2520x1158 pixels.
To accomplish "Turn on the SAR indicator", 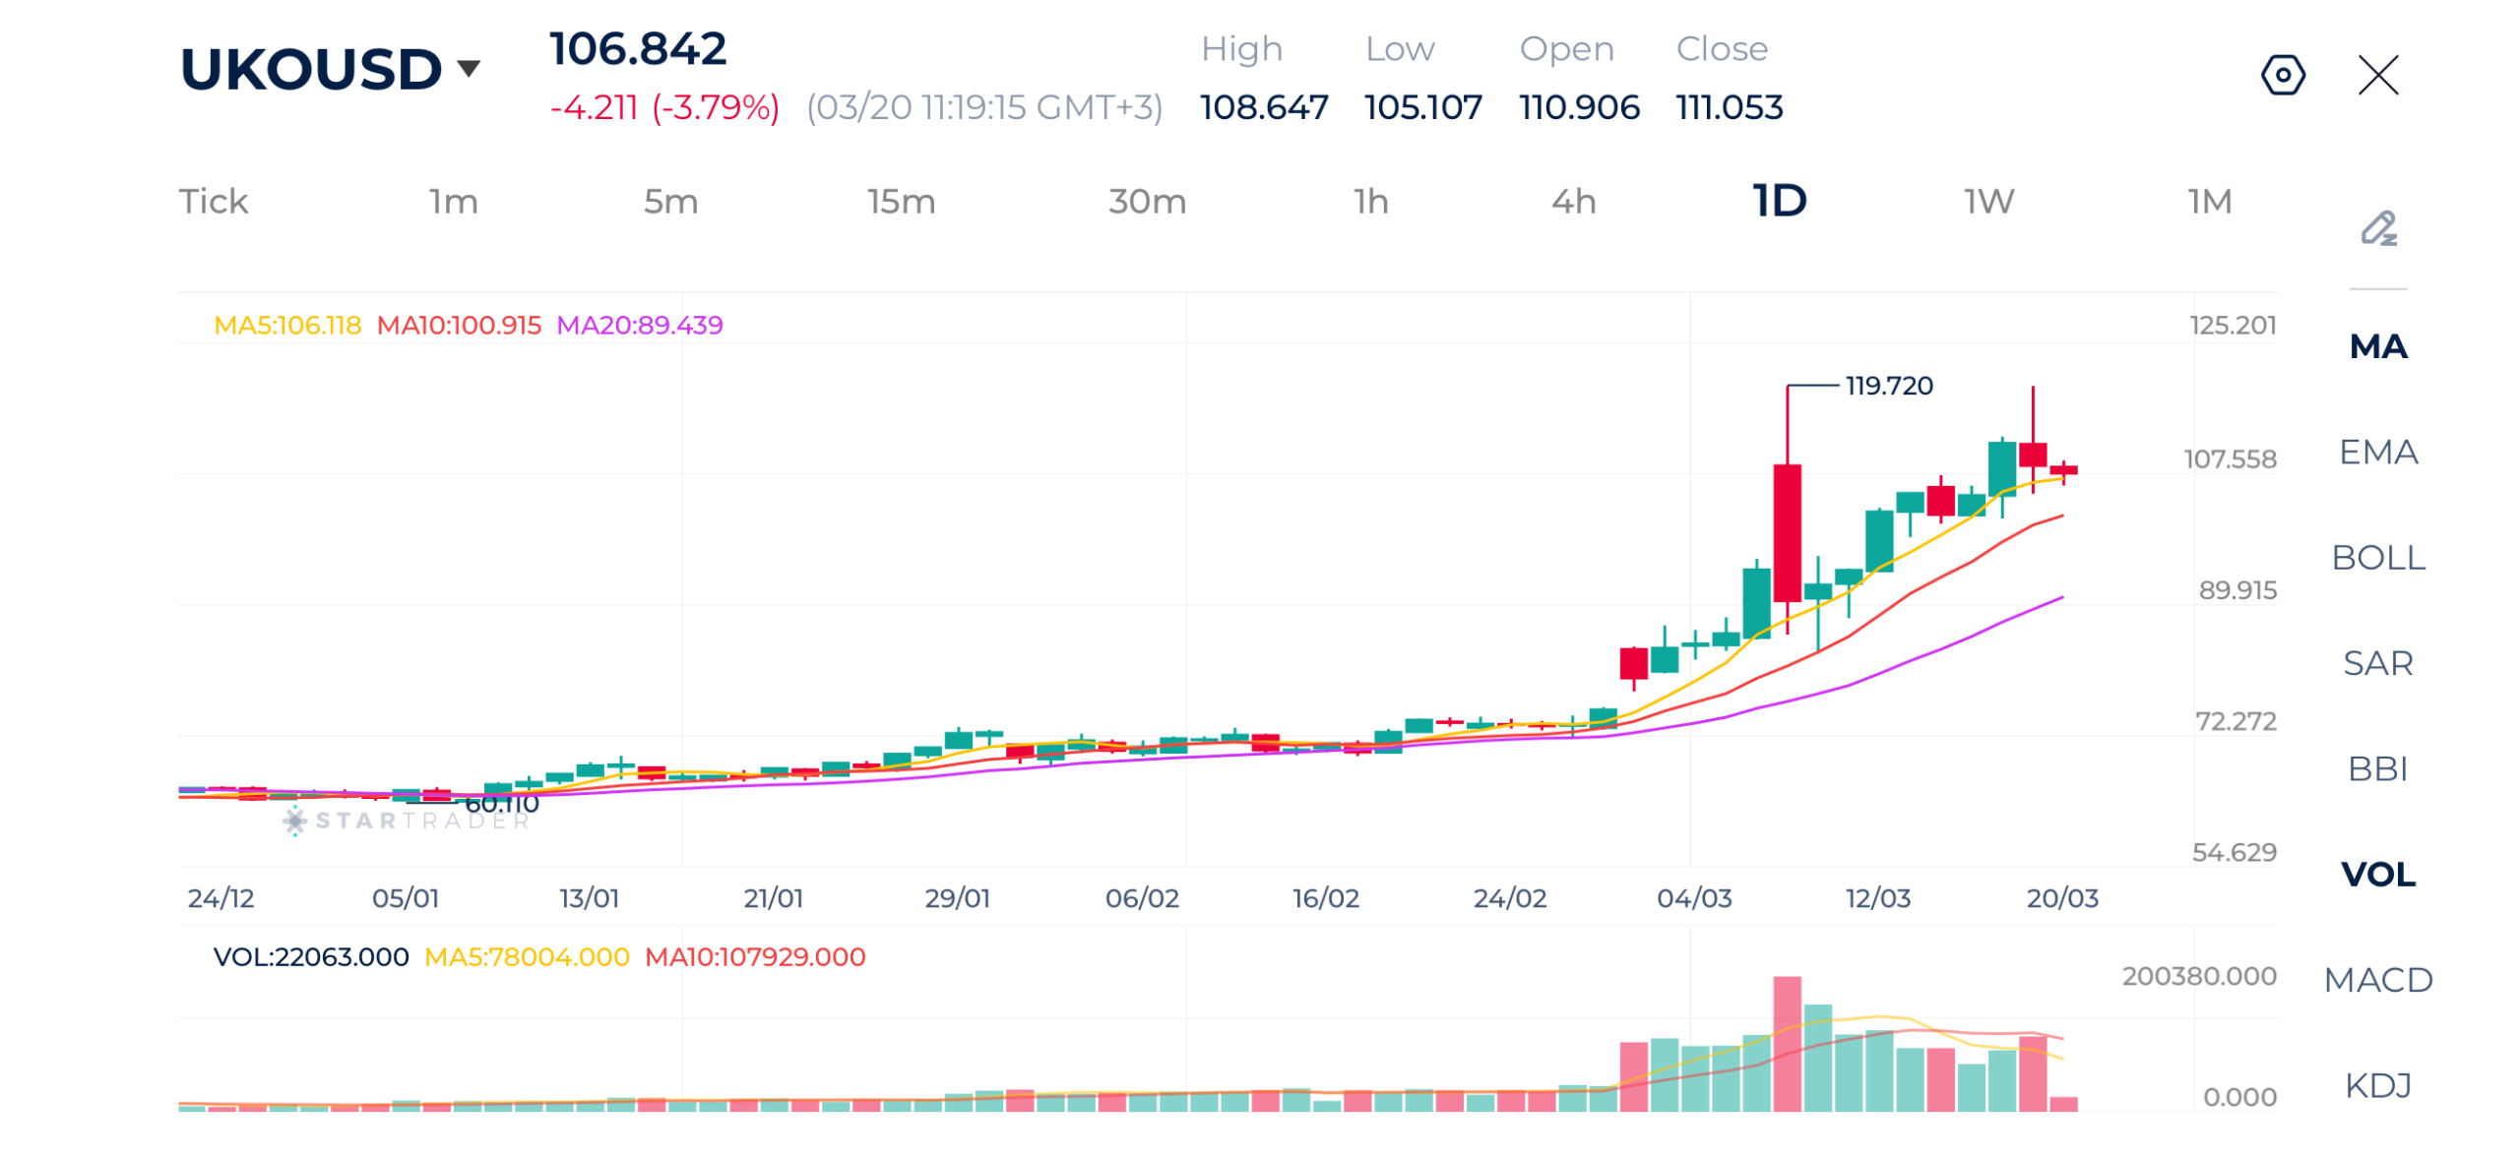I will [x=2376, y=662].
